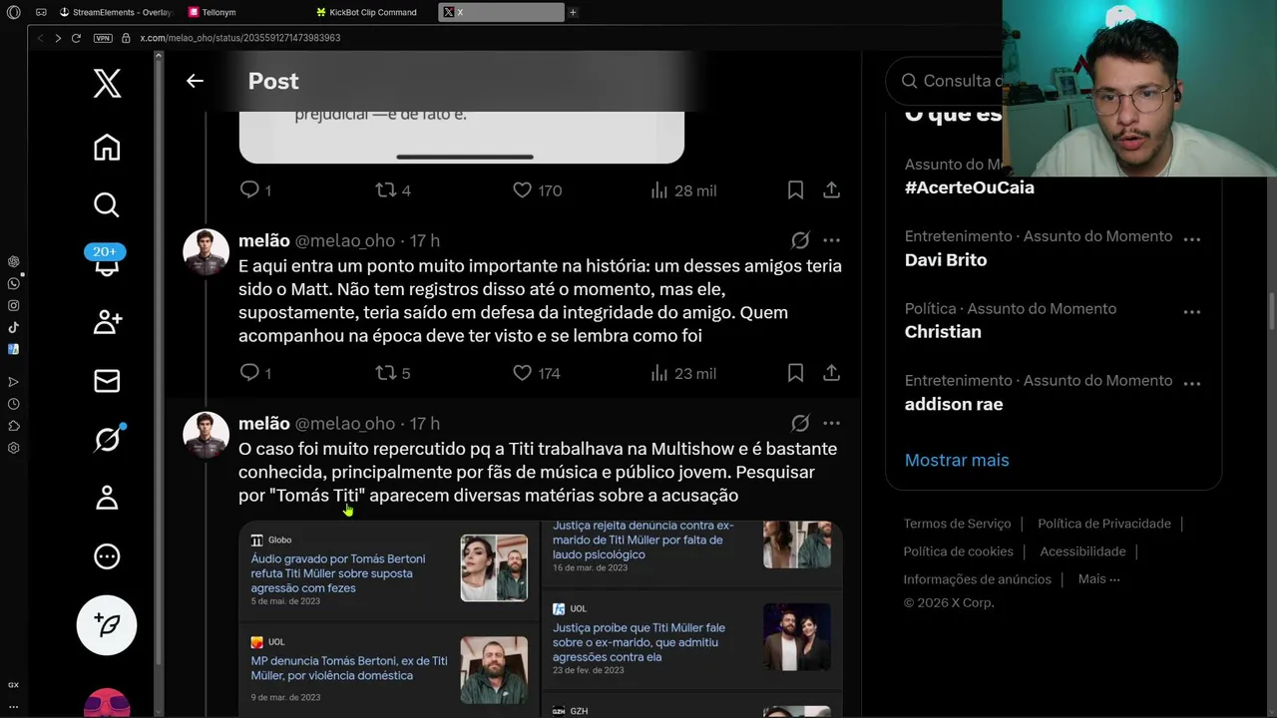Viewport: 1277px width, 718px height.
Task: Click Mostrar mais under trends
Action: coord(957,460)
